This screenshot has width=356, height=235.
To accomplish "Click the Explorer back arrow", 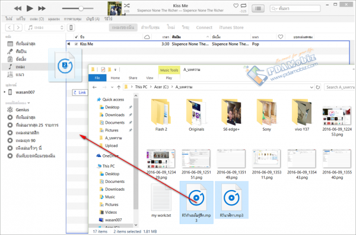I will click(95, 87).
